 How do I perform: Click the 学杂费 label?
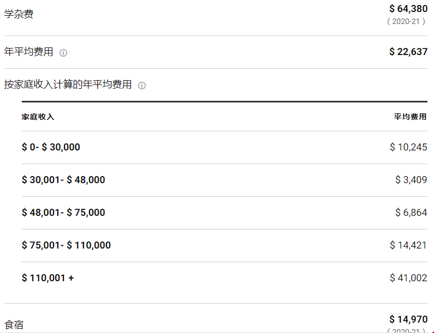[19, 14]
